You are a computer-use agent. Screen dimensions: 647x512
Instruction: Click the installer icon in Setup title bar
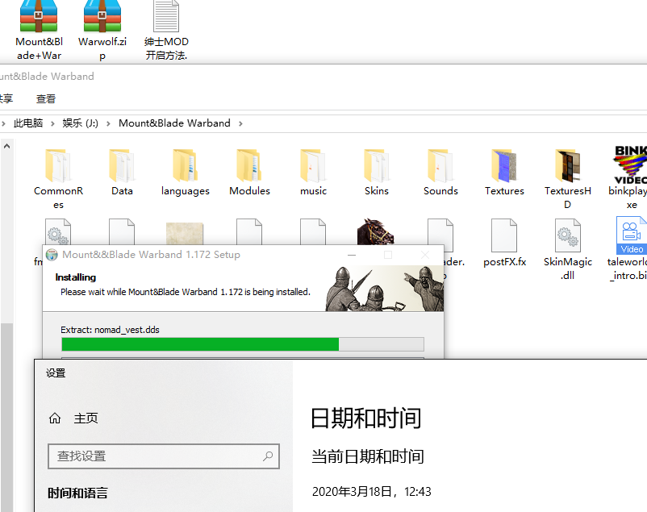pyautogui.click(x=52, y=255)
